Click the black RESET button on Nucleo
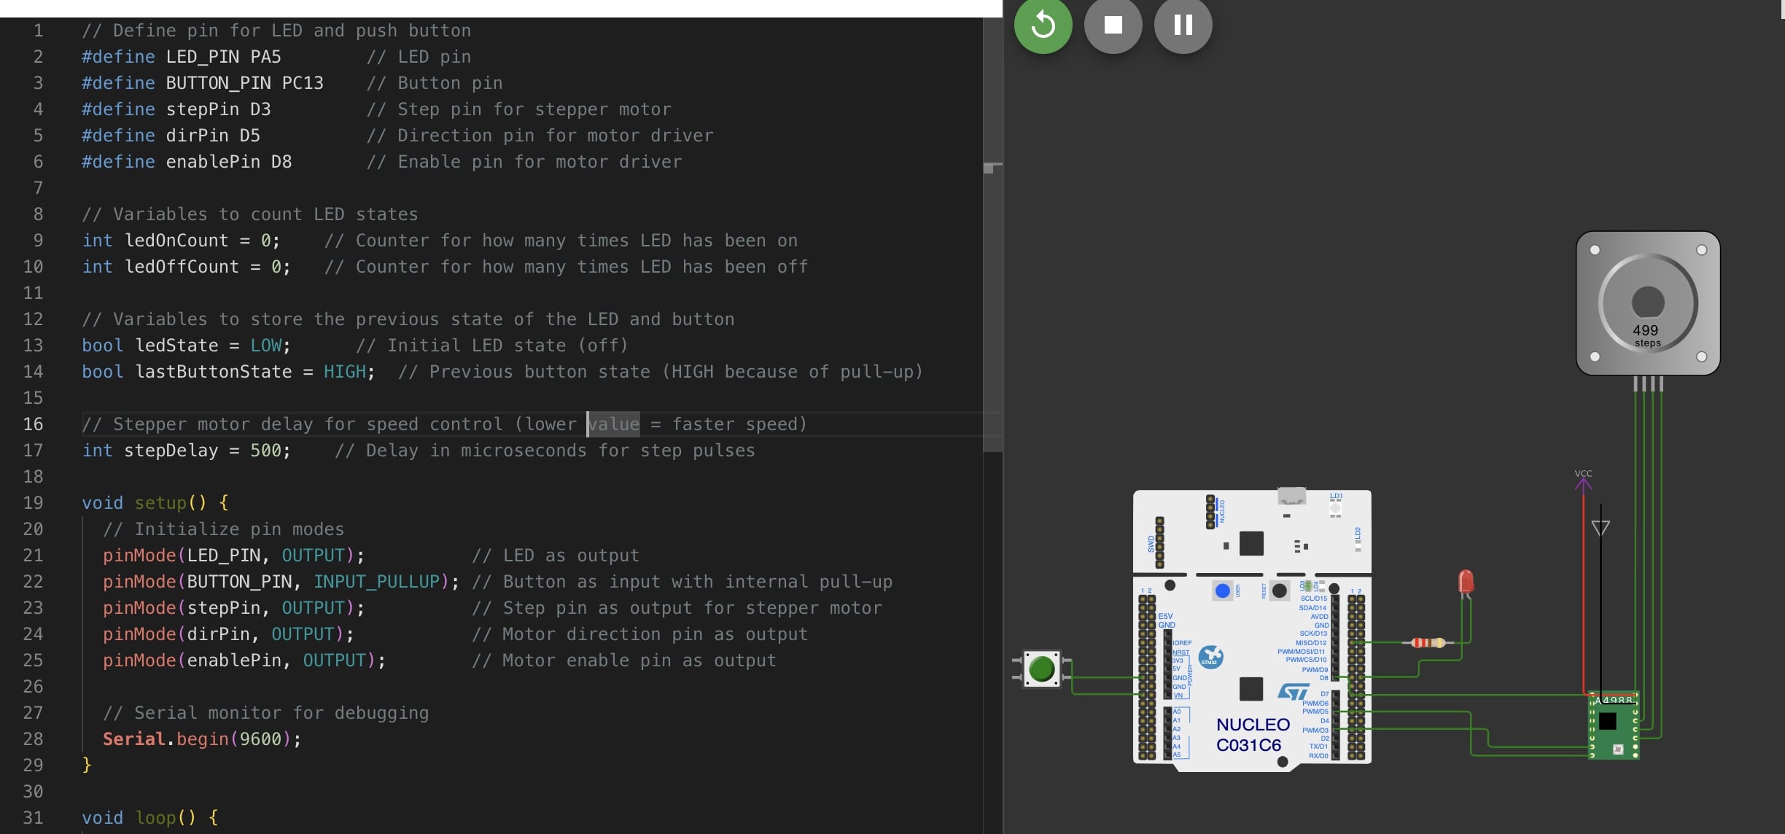 coord(1279,590)
